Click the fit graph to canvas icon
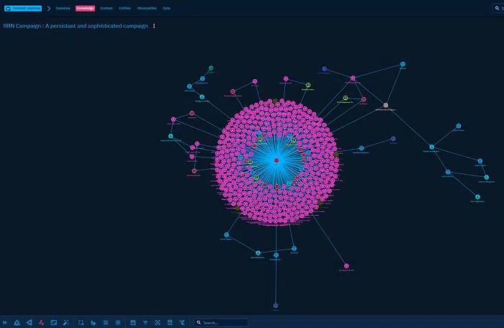This screenshot has height=328, width=504. coord(54,323)
